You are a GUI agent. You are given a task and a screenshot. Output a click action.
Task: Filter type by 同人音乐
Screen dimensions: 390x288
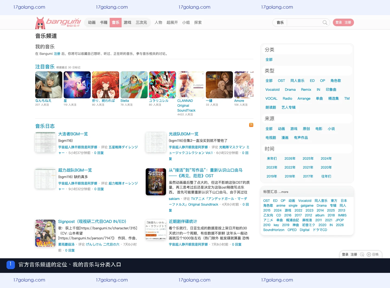click(x=297, y=81)
